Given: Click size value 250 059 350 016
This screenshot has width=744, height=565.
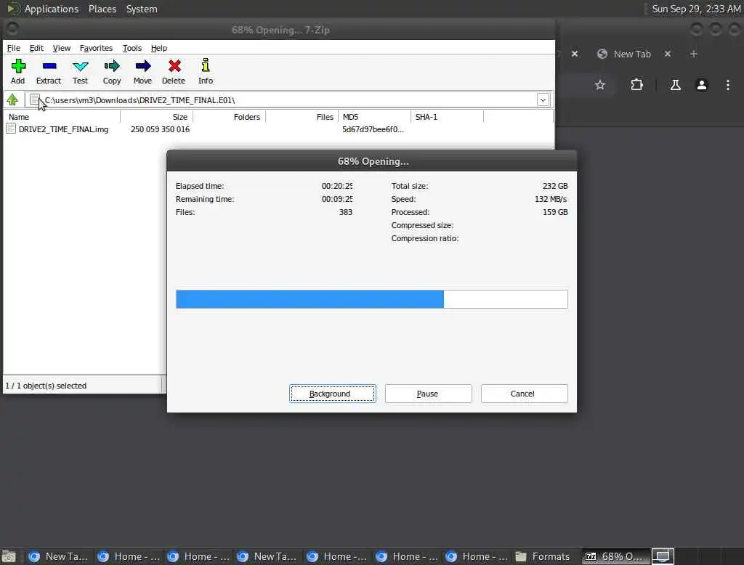Looking at the screenshot, I should [x=160, y=129].
